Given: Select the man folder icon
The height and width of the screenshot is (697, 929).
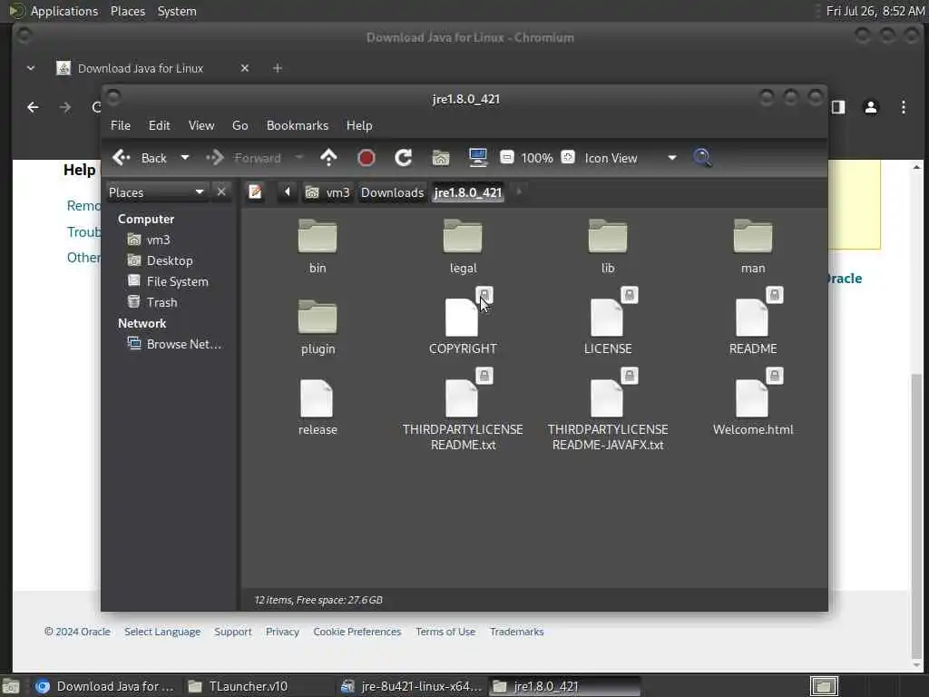Looking at the screenshot, I should point(753,237).
